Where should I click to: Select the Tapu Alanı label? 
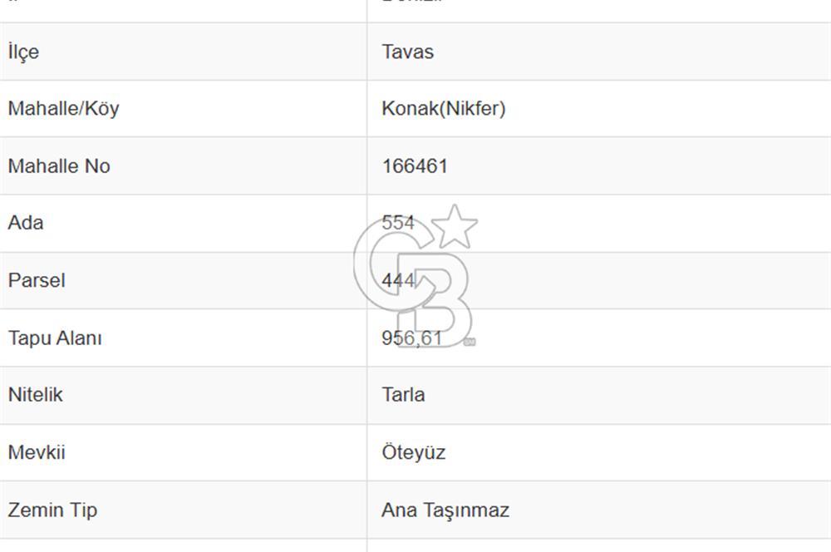point(55,338)
